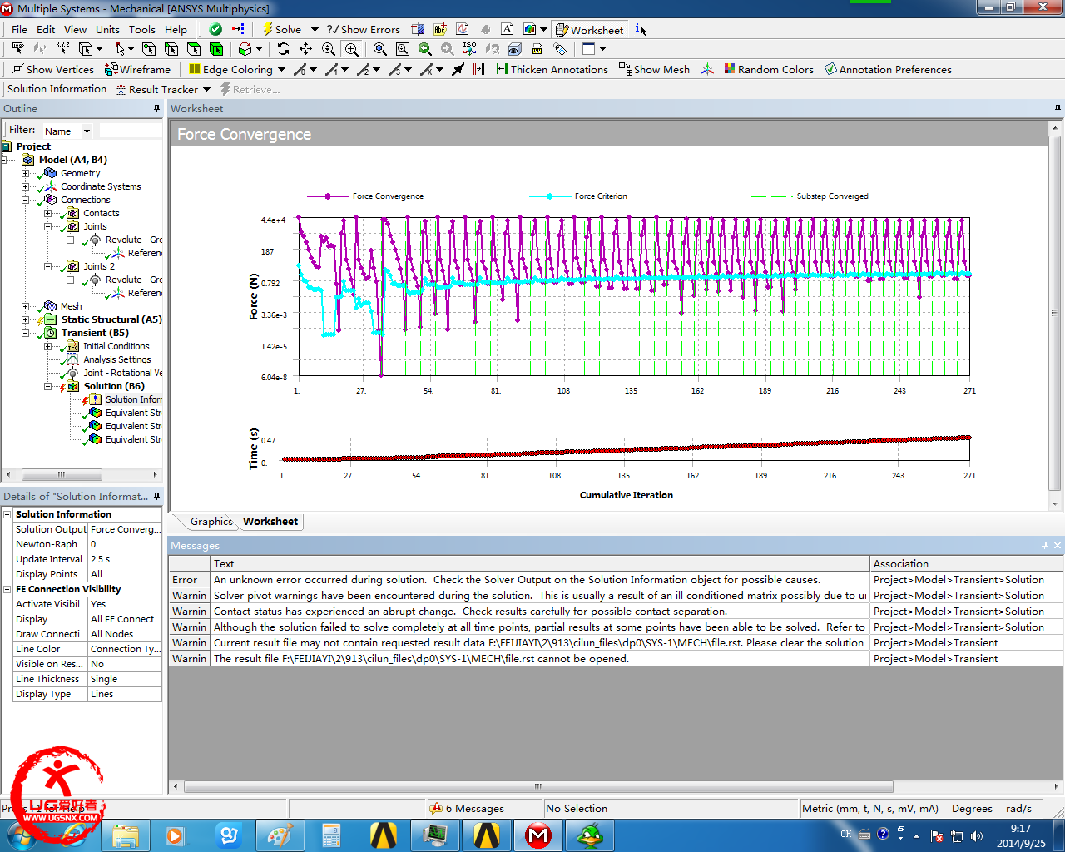Click the Rescale Annotation icon

[537, 49]
